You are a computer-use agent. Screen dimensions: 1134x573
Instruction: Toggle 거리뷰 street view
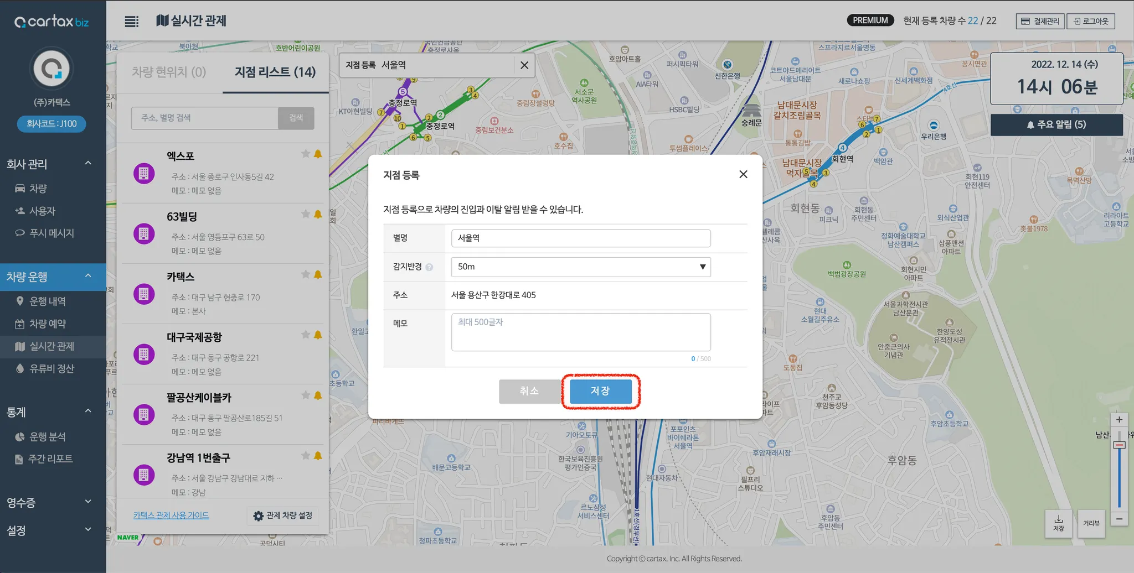coord(1091,523)
